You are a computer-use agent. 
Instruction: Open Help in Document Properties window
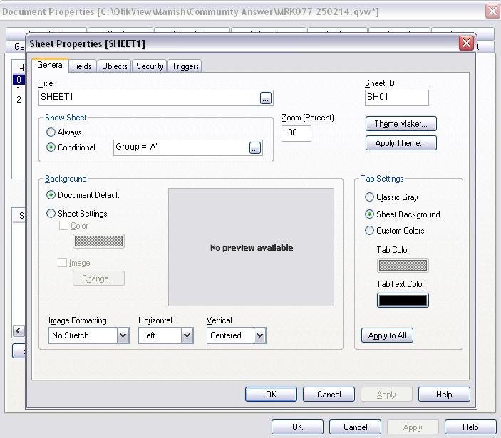pyautogui.click(x=470, y=427)
